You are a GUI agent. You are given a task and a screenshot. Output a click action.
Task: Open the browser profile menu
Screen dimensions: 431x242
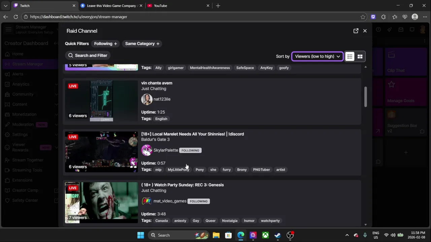[415, 17]
